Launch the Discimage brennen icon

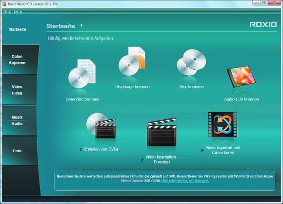[132, 61]
